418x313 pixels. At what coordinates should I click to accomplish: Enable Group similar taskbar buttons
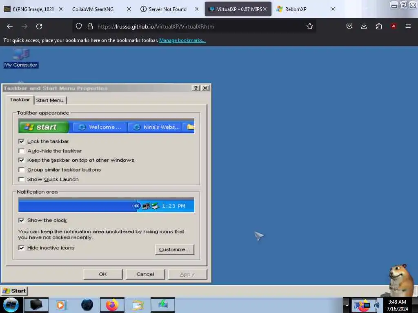21,170
